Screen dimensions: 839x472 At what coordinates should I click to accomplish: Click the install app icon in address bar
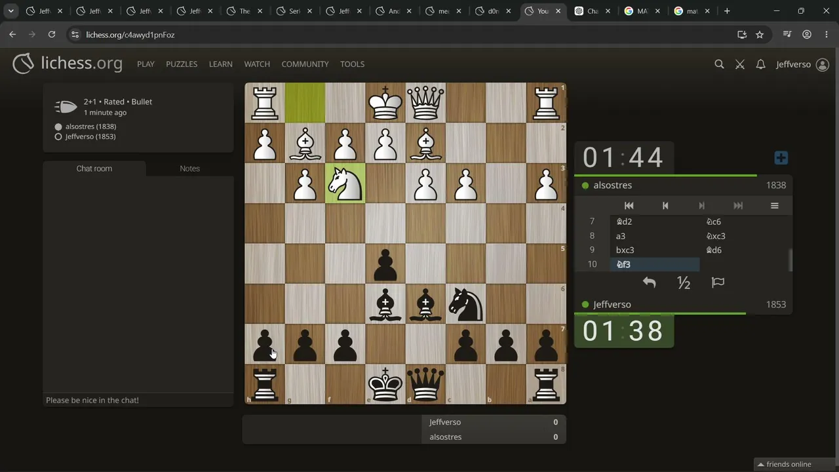point(742,35)
